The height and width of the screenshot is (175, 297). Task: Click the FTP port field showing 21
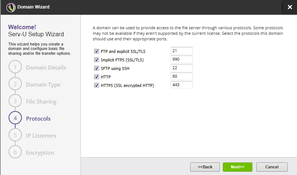click(x=181, y=51)
